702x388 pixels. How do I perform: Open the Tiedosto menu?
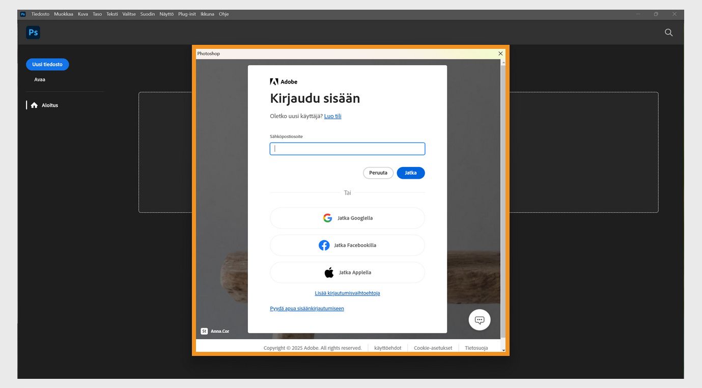pyautogui.click(x=40, y=14)
